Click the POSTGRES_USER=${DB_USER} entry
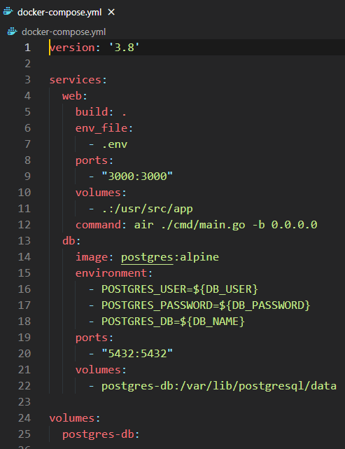The width and height of the screenshot is (345, 449). pyautogui.click(x=180, y=289)
